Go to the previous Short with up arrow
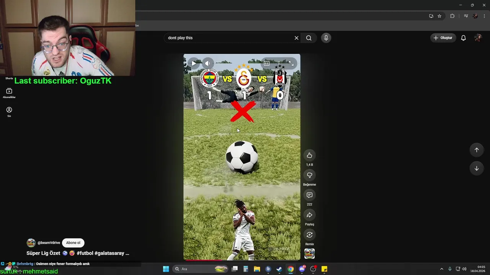Image resolution: width=490 pixels, height=275 pixels. [x=477, y=150]
